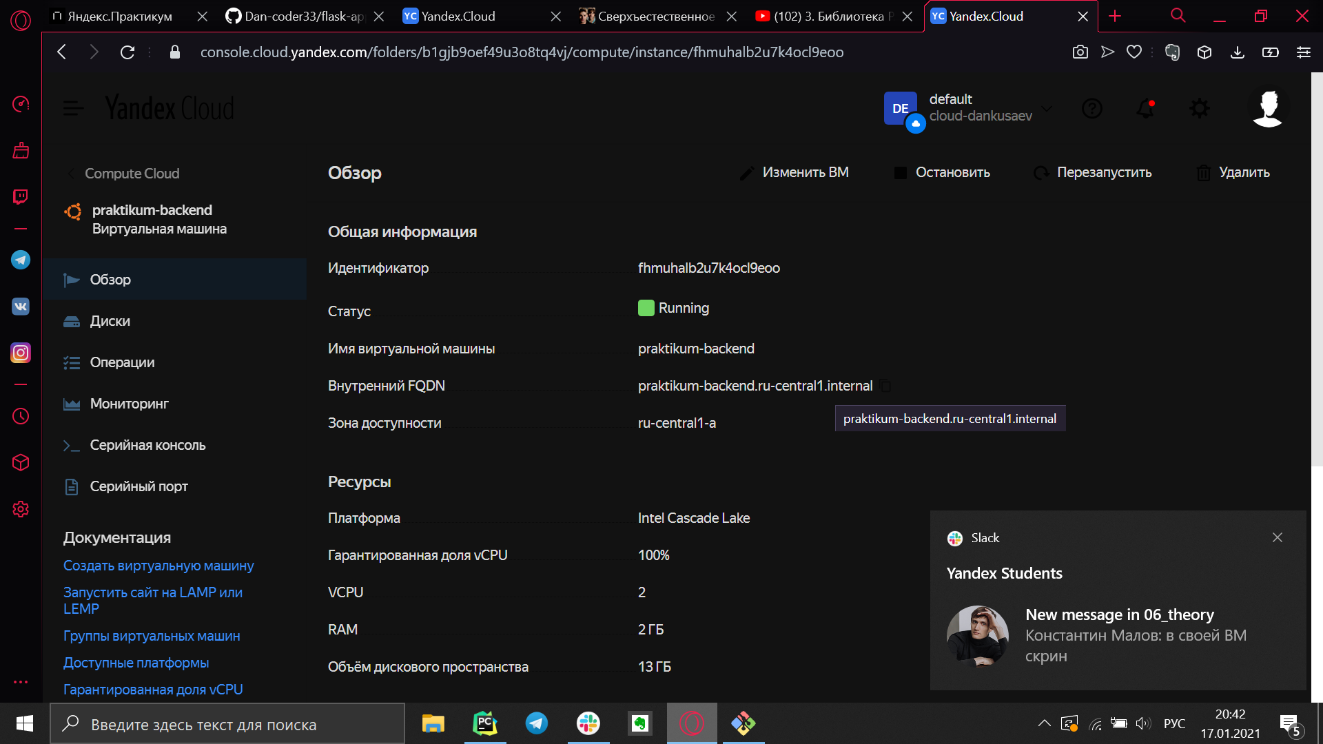Click the Изменить ВМ button
Viewport: 1323px width, 744px height.
pos(794,172)
